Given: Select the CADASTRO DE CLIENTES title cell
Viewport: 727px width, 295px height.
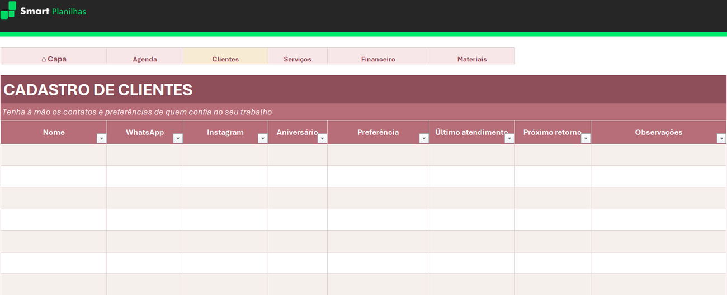Looking at the screenshot, I should [x=363, y=89].
